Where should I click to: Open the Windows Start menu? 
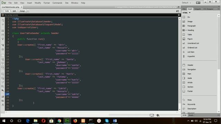click(x=4, y=121)
